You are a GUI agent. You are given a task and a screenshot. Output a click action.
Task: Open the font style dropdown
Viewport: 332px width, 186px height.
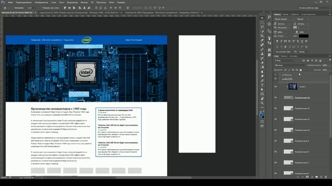(x=302, y=19)
